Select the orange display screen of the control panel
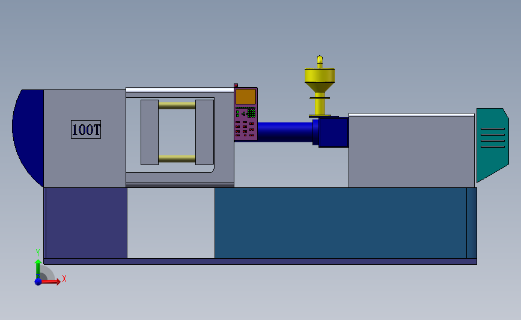The image size is (521, 320). pos(246,97)
